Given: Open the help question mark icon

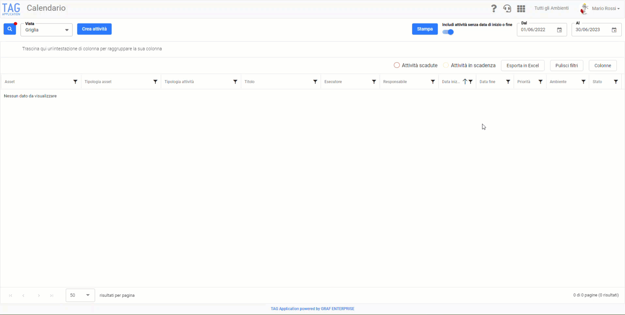Looking at the screenshot, I should coord(494,8).
